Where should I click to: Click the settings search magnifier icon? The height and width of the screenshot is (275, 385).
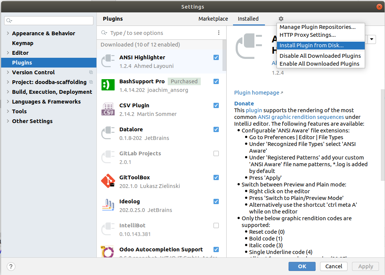[9, 21]
